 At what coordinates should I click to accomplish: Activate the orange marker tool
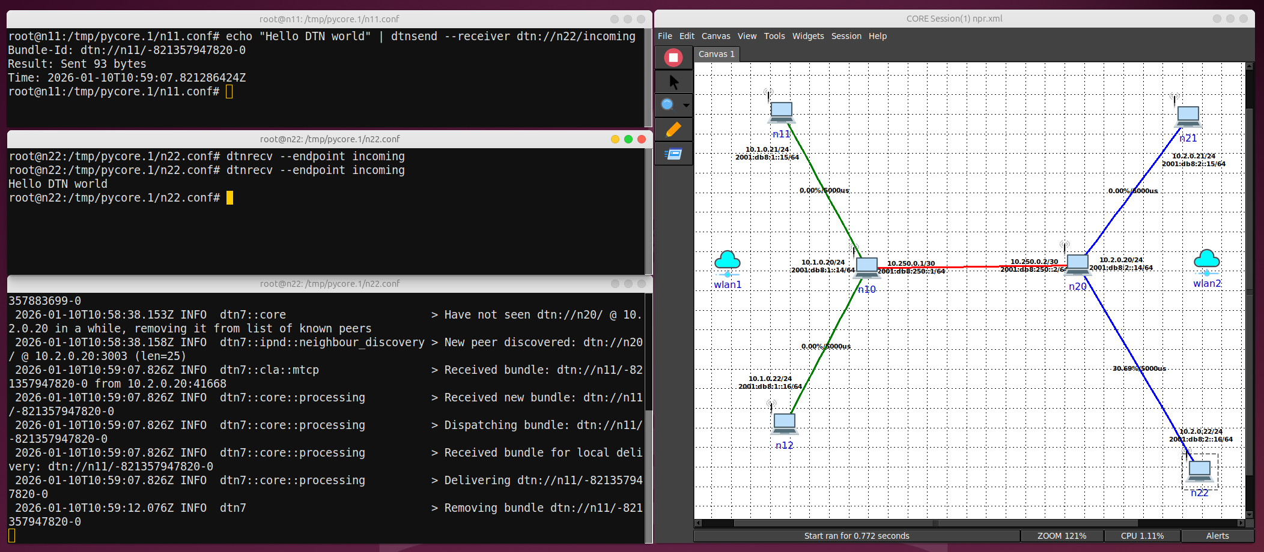(673, 130)
